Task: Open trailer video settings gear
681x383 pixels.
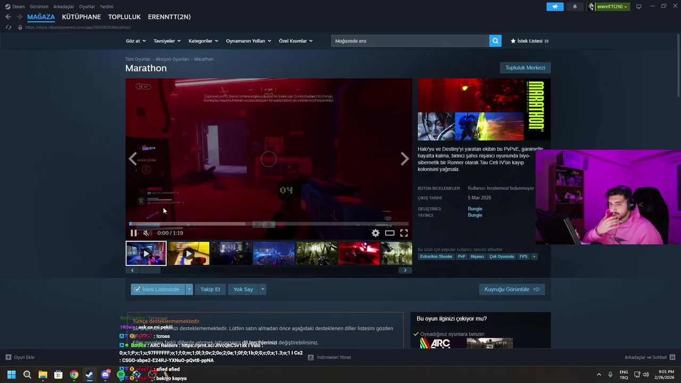Action: pyautogui.click(x=376, y=233)
